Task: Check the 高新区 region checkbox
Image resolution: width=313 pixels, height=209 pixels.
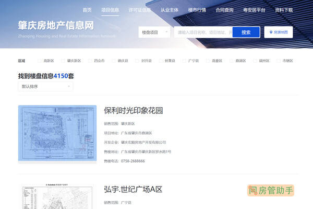Action: (40, 61)
